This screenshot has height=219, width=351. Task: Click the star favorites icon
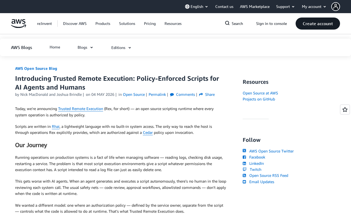click(x=345, y=109)
